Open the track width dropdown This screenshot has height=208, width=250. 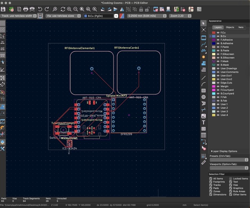click(19, 16)
